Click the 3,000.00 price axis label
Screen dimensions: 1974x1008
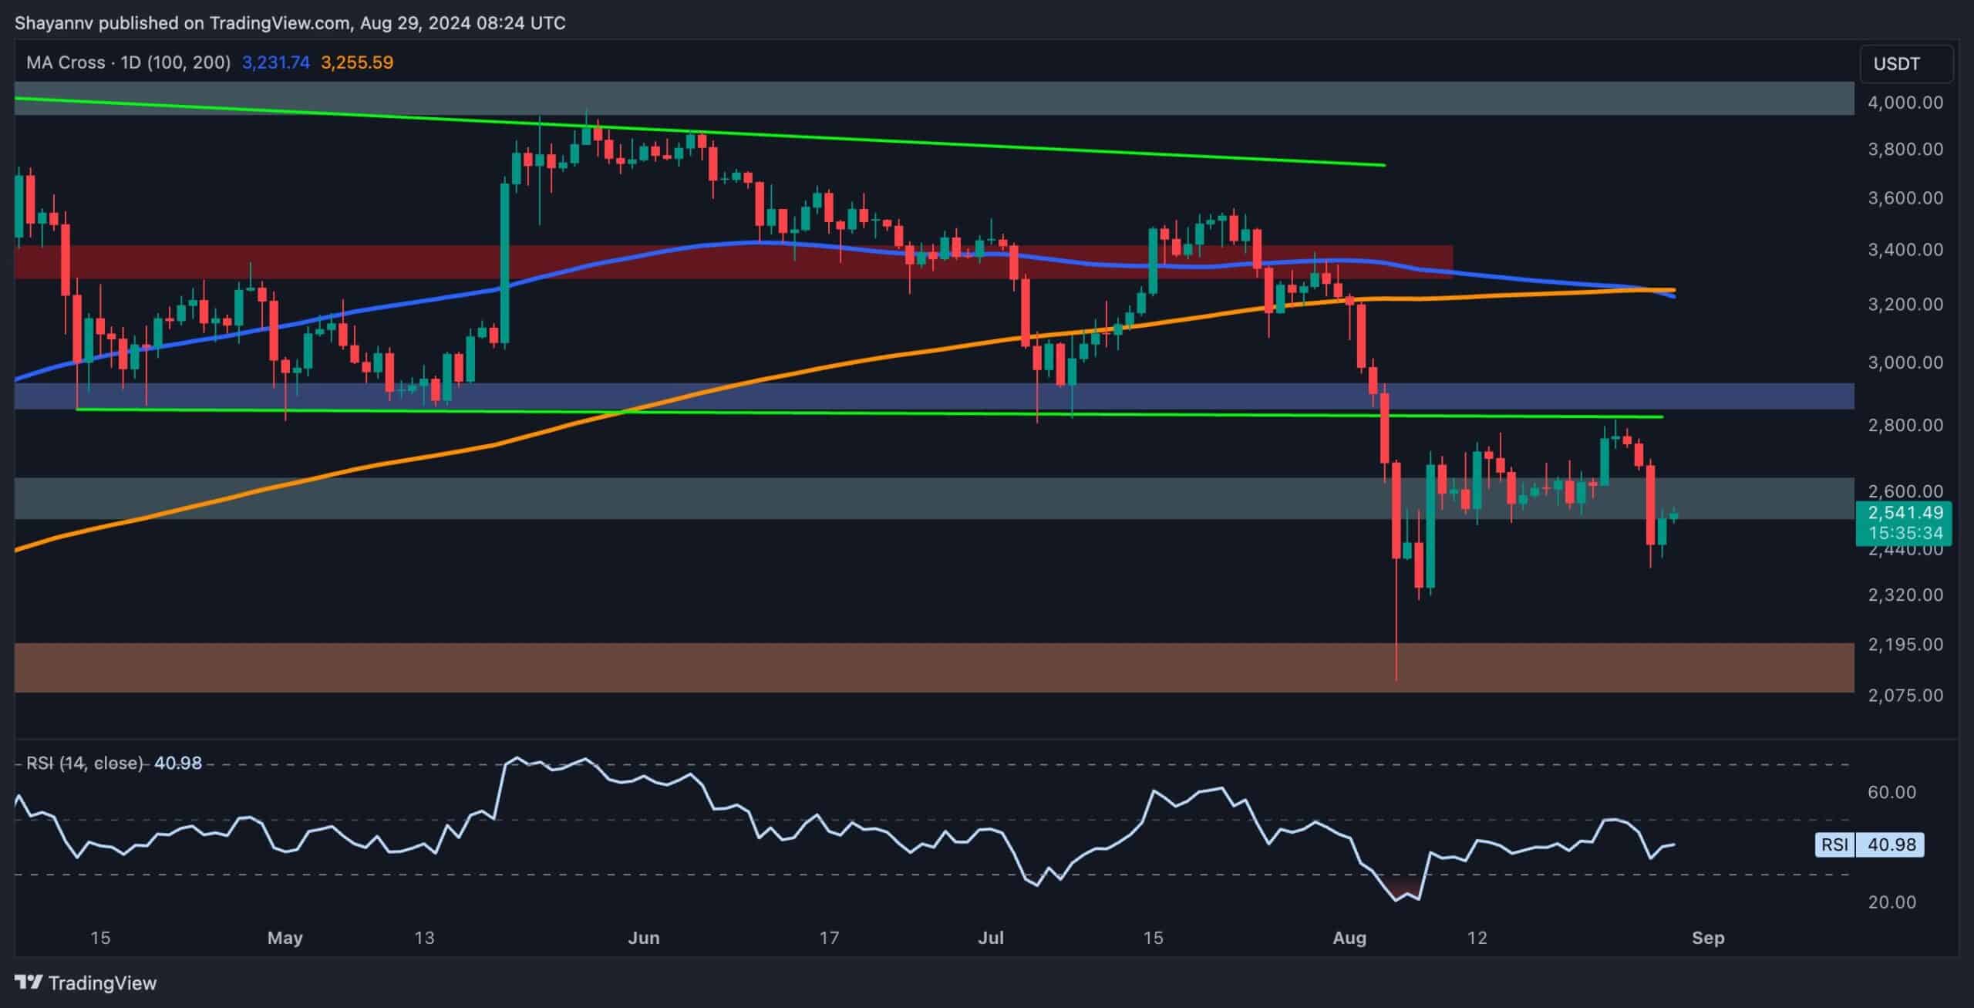pyautogui.click(x=1905, y=362)
